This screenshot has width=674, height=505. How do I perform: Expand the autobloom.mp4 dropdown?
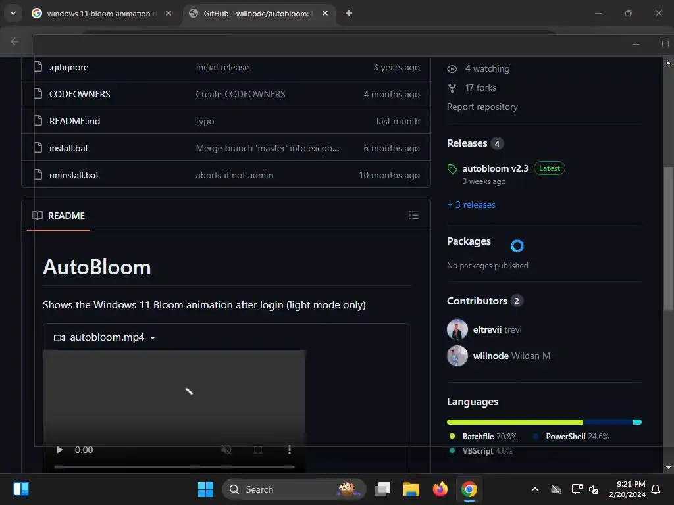153,338
